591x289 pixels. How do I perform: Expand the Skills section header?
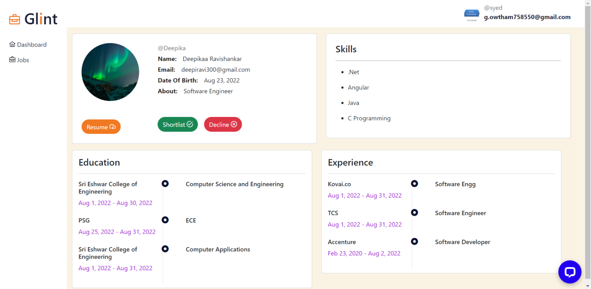[x=346, y=49]
